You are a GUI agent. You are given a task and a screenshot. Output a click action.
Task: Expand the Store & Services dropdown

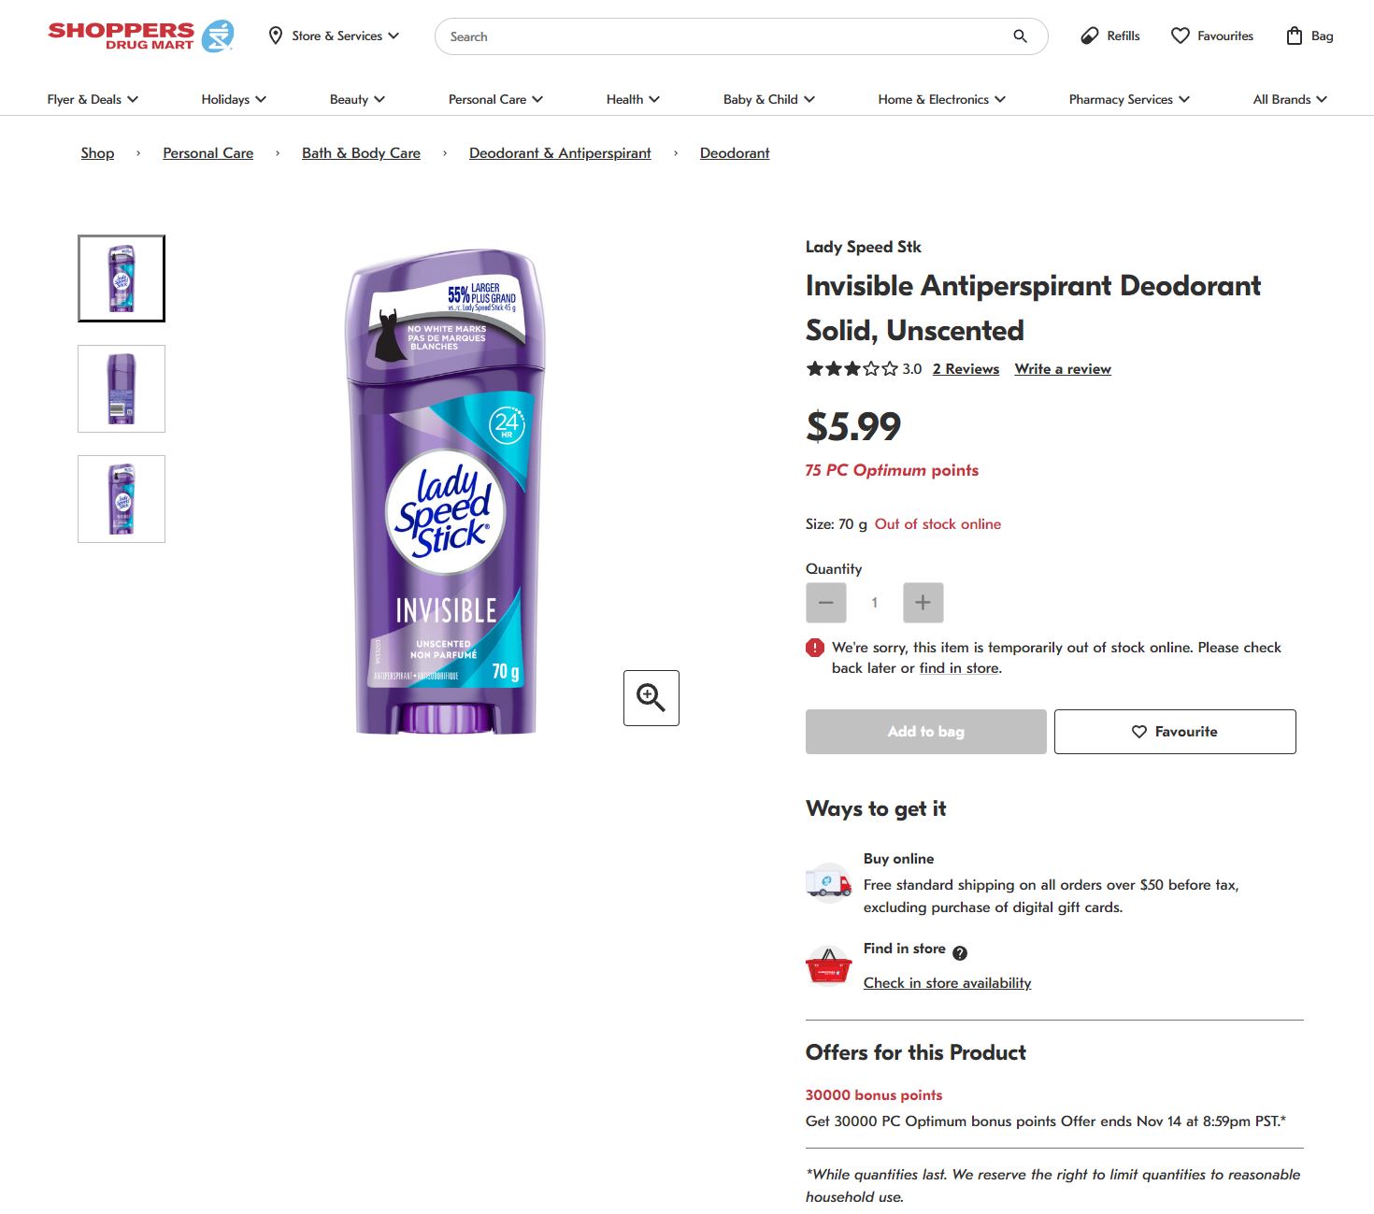[335, 36]
